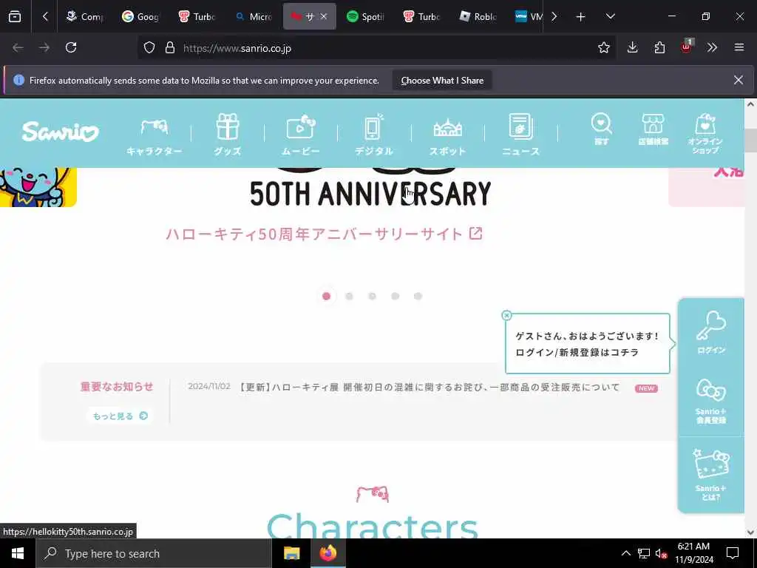Open the キャラクター characters menu

[x=155, y=135]
